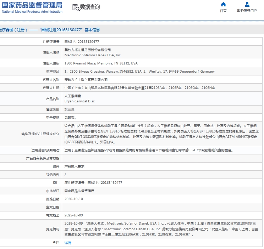Click the 附件 row label

pyautogui.click(x=56, y=166)
